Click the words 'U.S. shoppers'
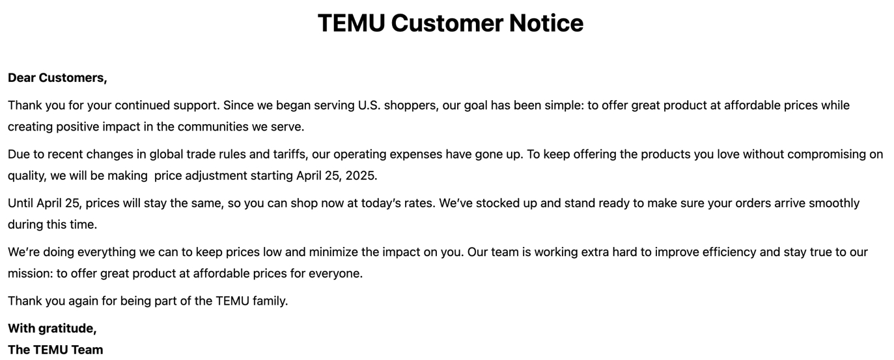The height and width of the screenshot is (360, 894). coord(397,105)
